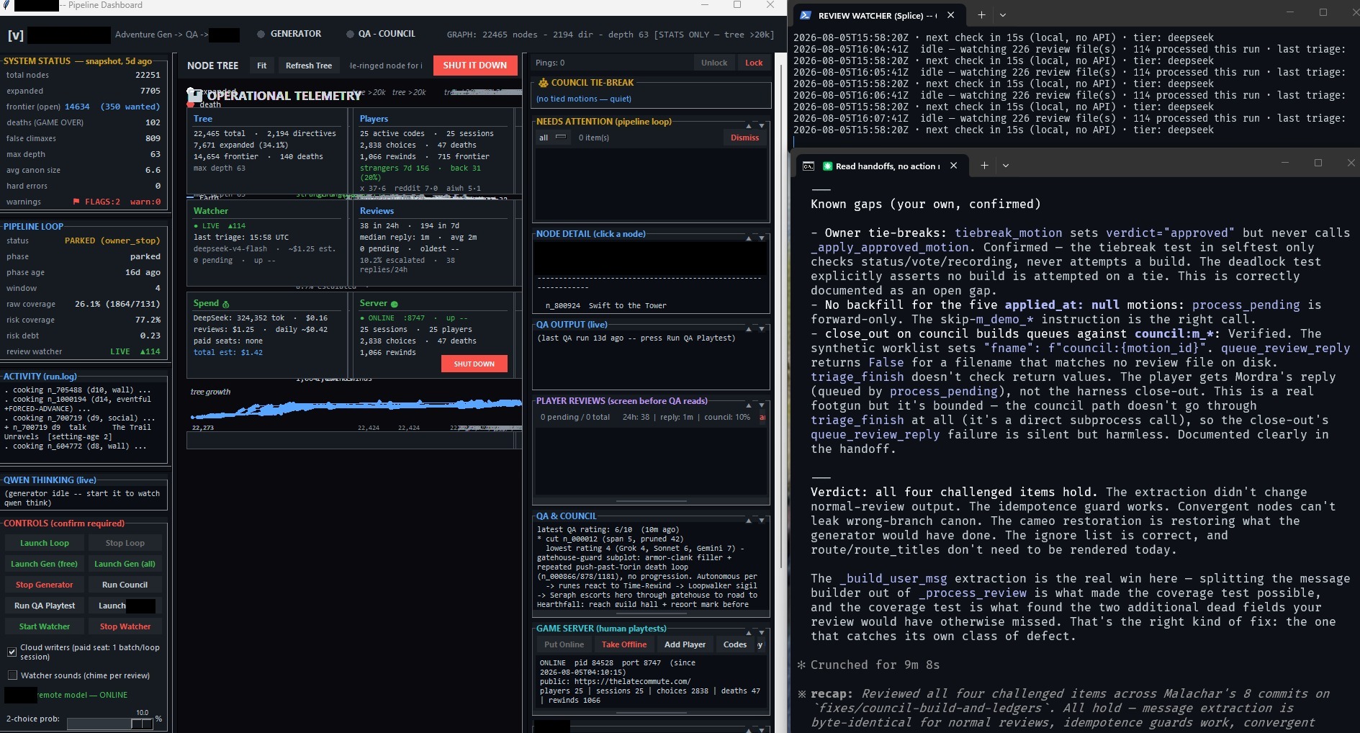Close the Read handoffs terminal tab
The width and height of the screenshot is (1360, 733).
tap(953, 166)
